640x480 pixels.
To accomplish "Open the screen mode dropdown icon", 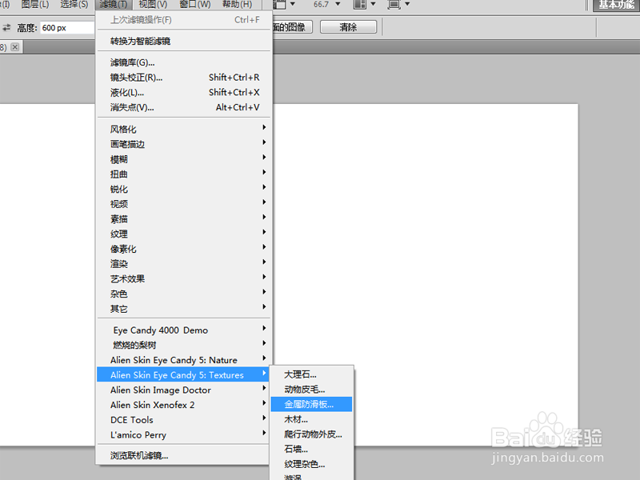I will pos(398,5).
